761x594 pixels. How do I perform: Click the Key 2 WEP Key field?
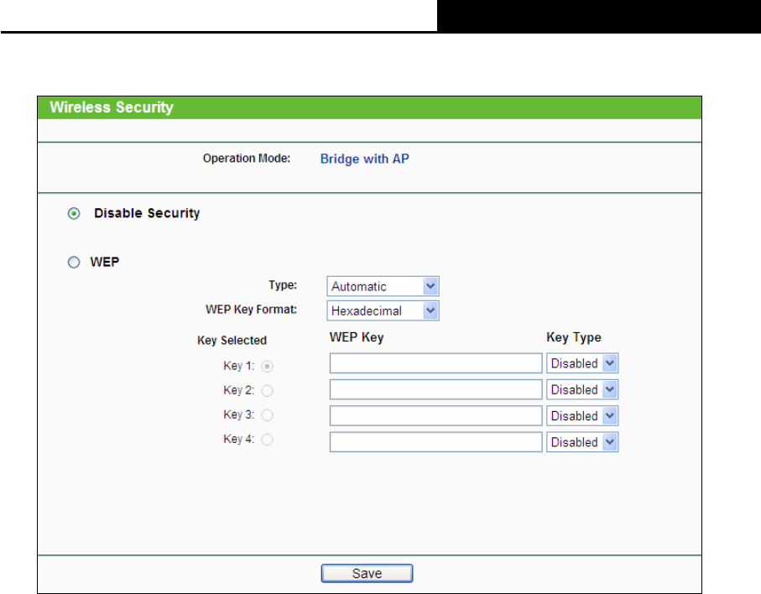(x=435, y=389)
